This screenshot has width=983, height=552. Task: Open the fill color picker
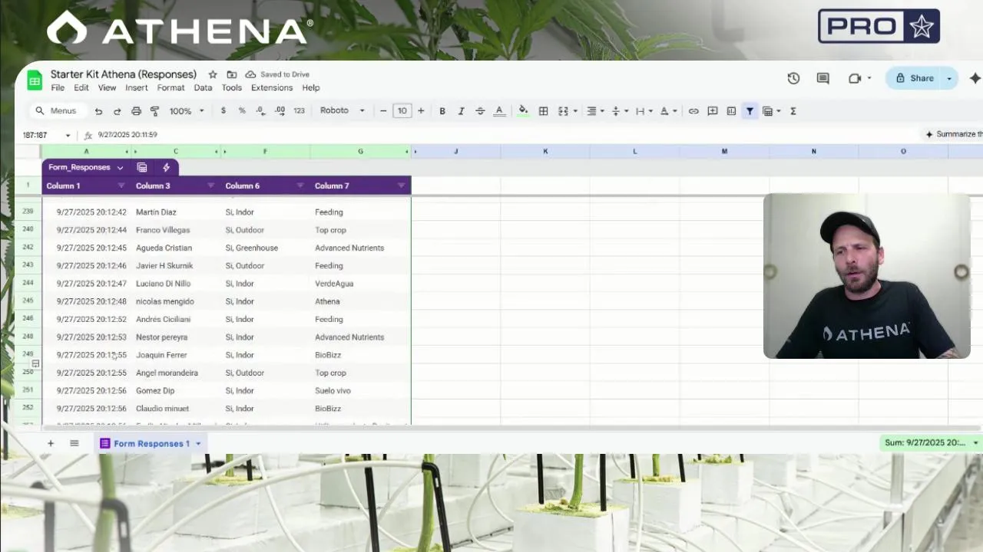[x=523, y=111]
